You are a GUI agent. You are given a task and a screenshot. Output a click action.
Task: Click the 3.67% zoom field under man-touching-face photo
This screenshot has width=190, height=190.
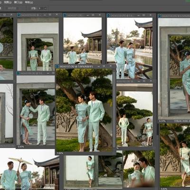[21, 147]
